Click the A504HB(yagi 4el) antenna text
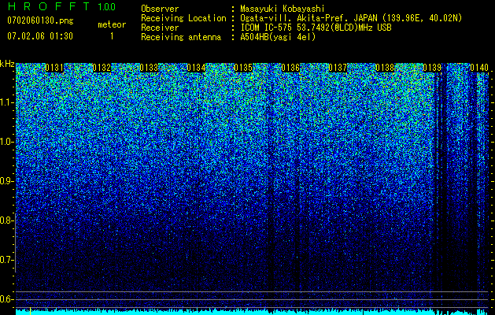This screenshot has height=315, width=495. point(278,37)
